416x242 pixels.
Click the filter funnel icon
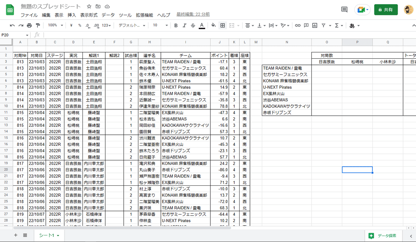[323, 25]
